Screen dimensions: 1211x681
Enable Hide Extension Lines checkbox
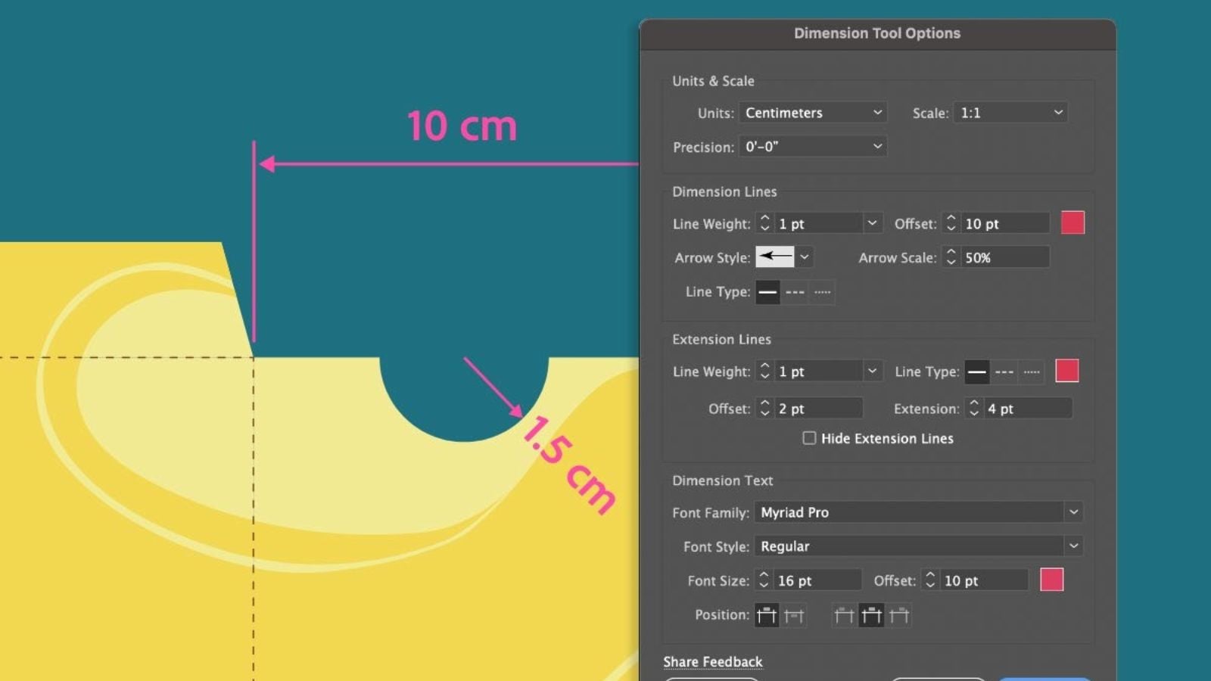(x=809, y=438)
